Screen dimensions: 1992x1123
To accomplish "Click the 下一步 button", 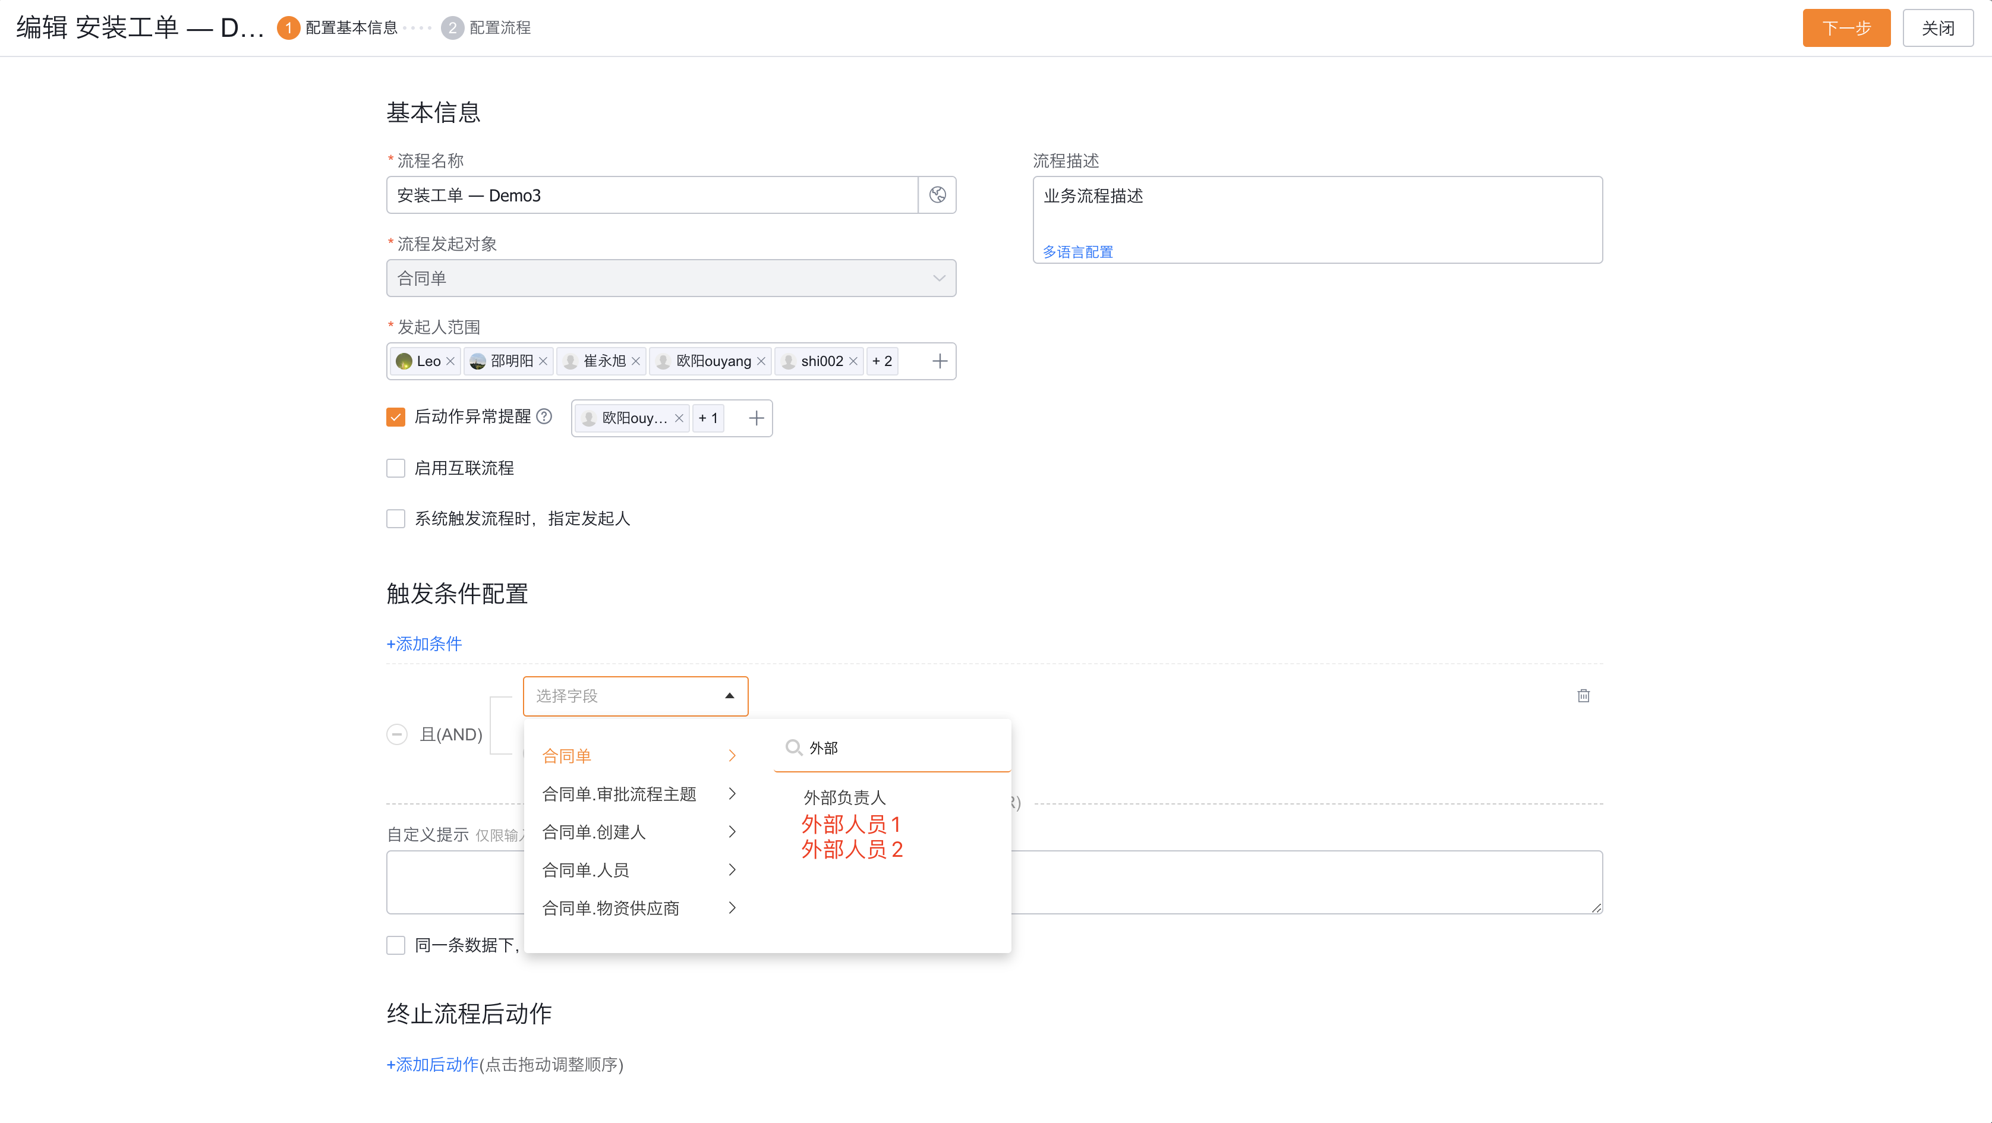I will click(x=1846, y=28).
